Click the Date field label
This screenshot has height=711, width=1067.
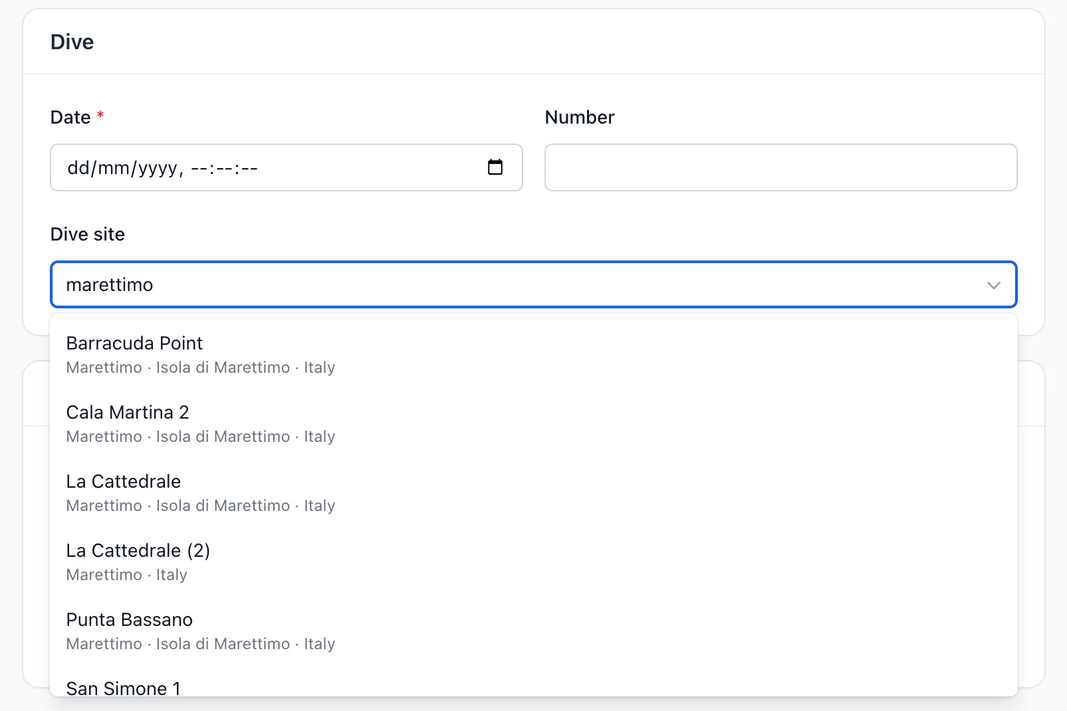[x=70, y=117]
